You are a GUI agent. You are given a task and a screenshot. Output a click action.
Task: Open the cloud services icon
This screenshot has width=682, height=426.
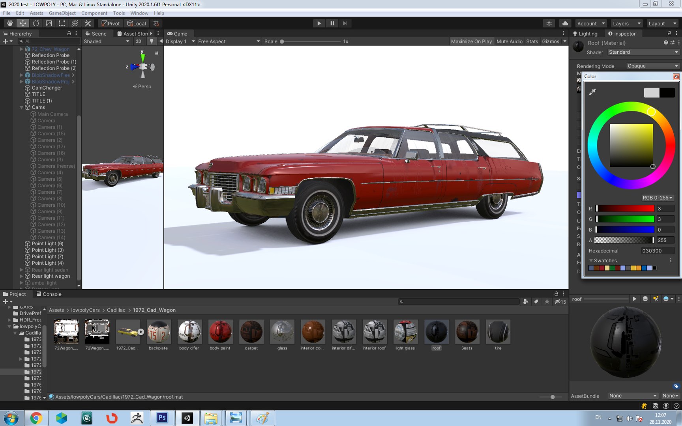point(565,23)
